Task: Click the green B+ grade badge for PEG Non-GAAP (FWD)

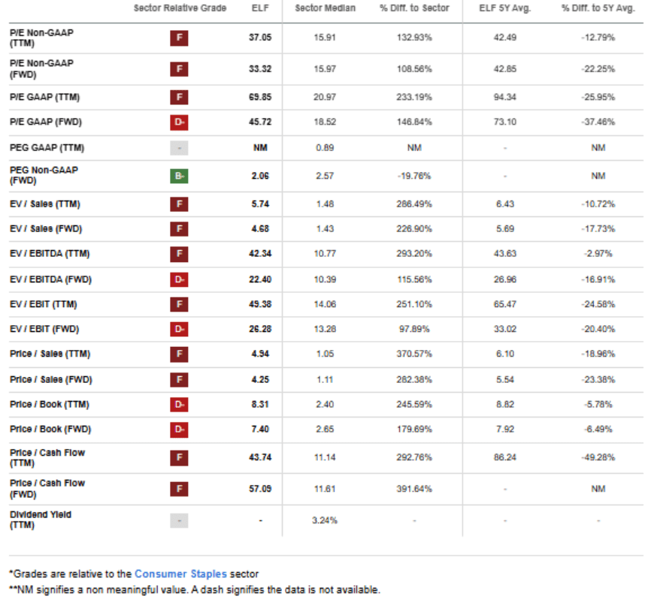Action: click(x=179, y=176)
